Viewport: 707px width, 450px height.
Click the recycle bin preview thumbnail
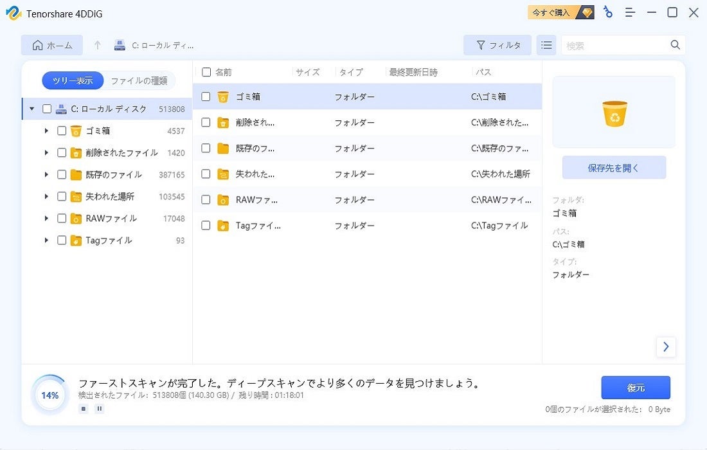tap(614, 113)
